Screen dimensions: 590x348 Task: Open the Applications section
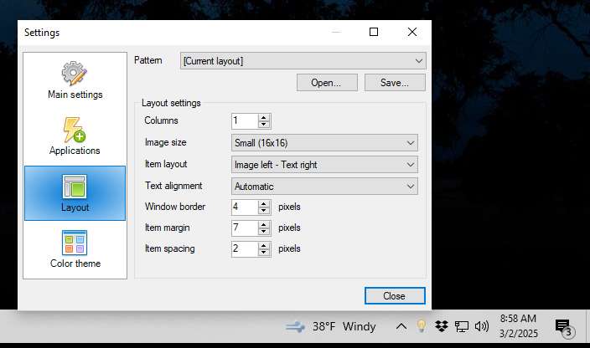pyautogui.click(x=75, y=137)
